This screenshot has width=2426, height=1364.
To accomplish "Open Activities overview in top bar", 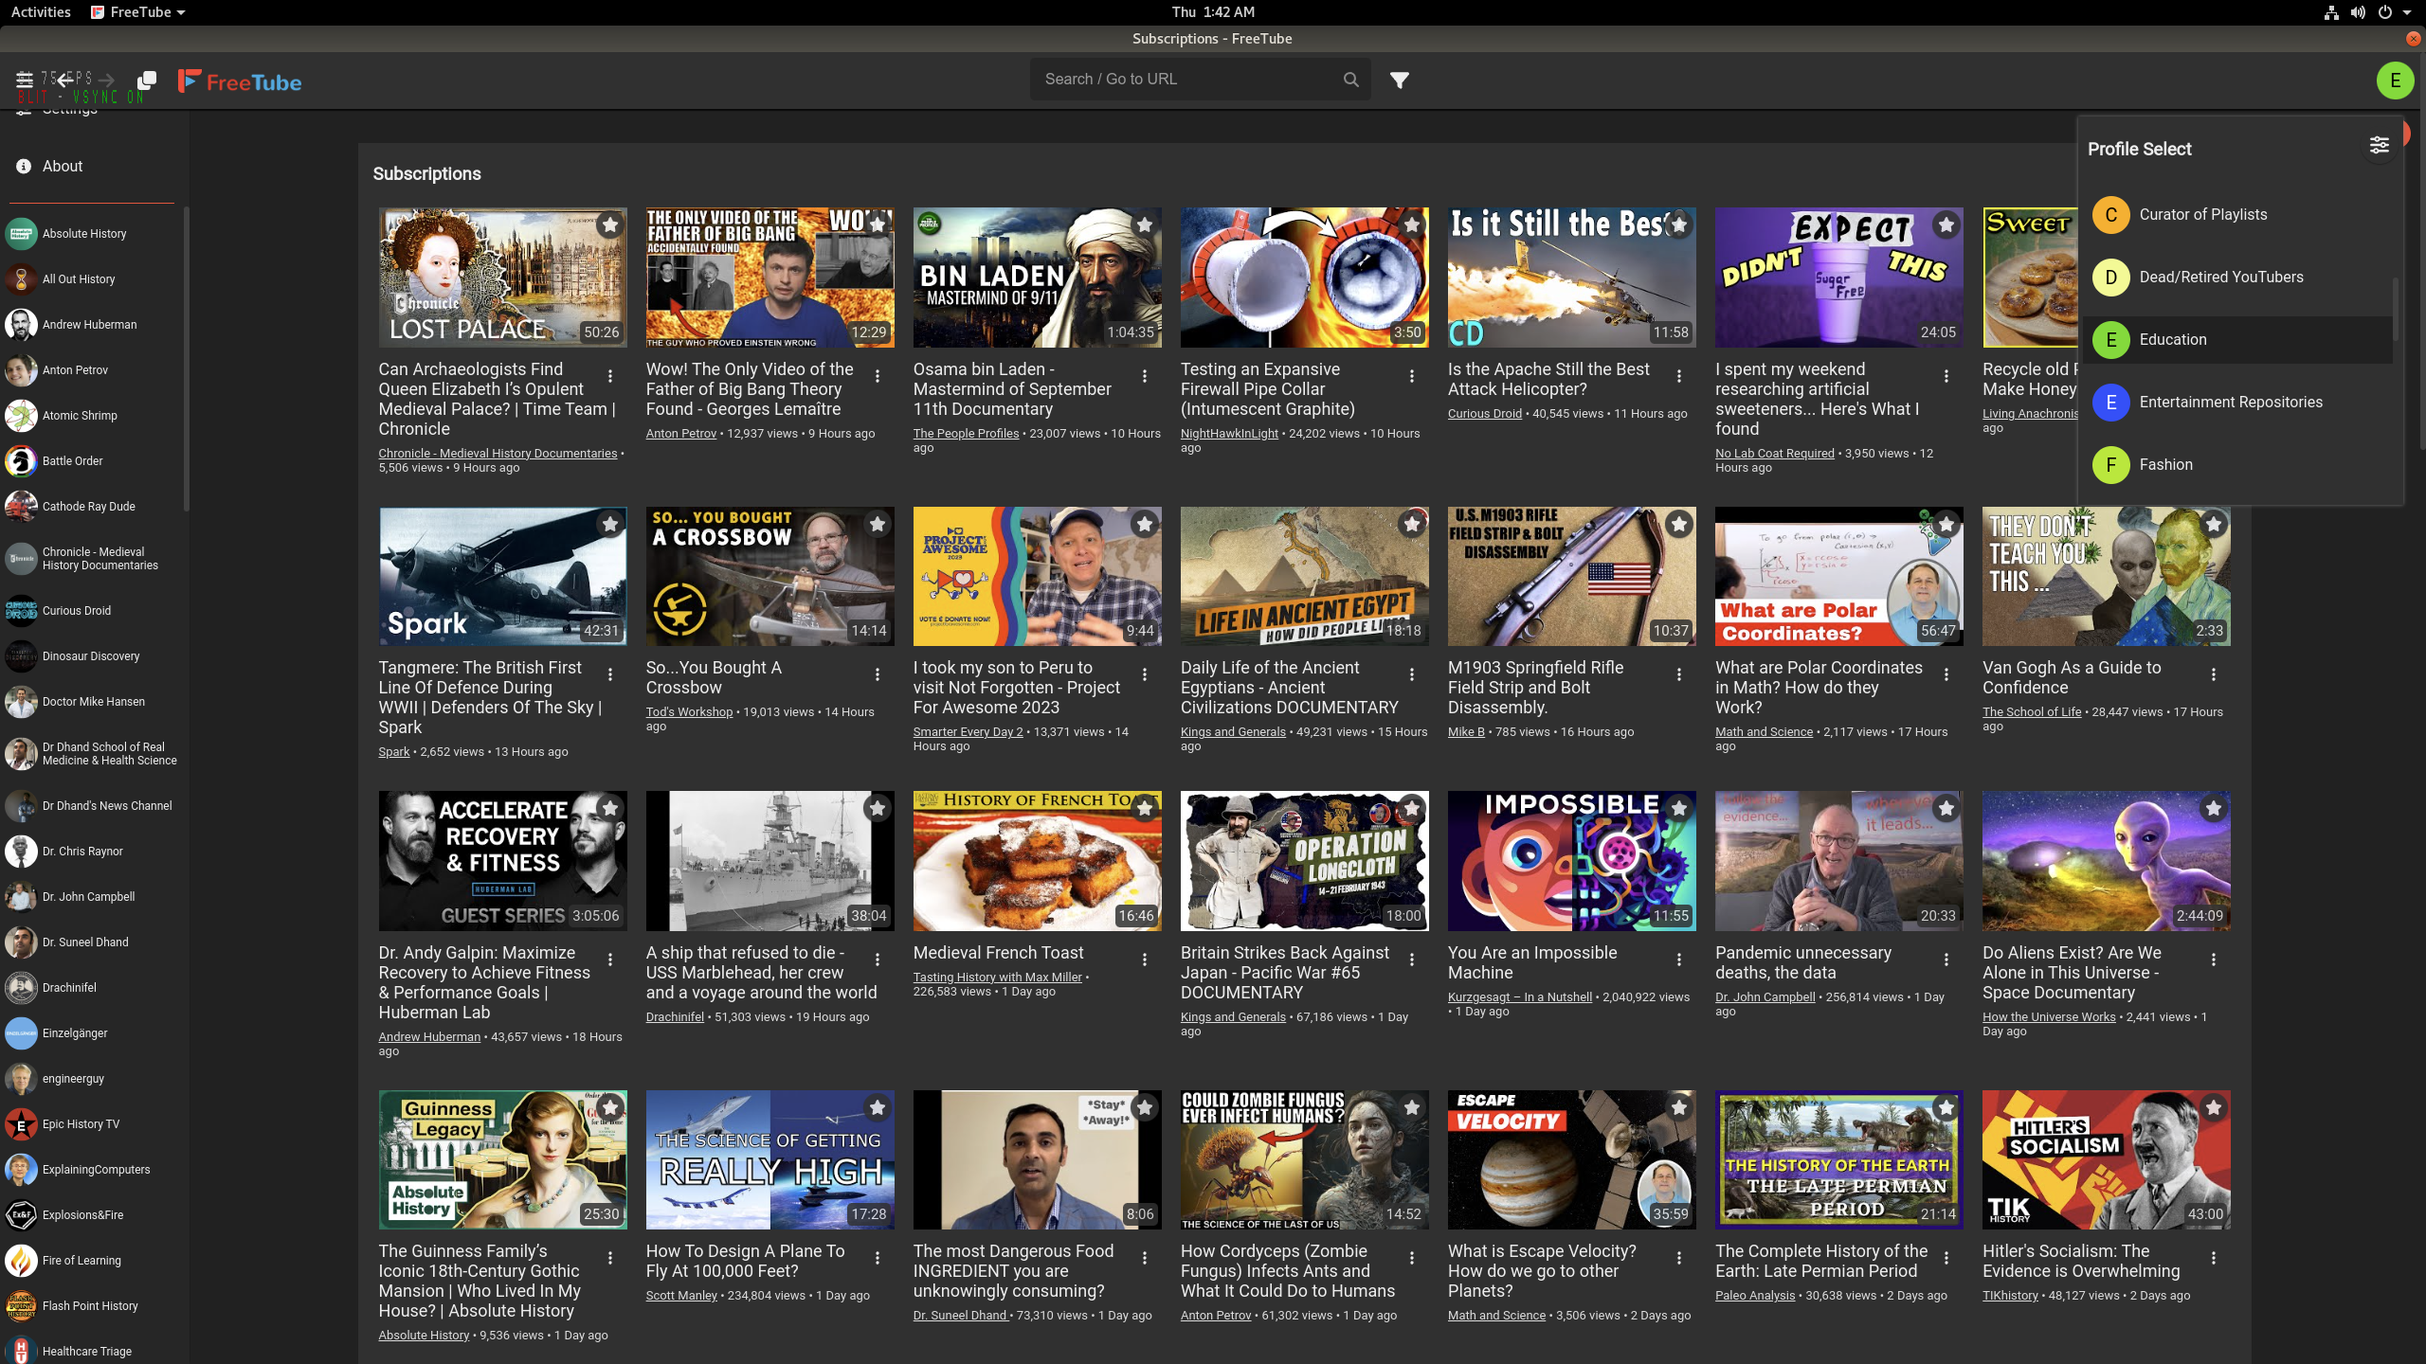I will (41, 12).
